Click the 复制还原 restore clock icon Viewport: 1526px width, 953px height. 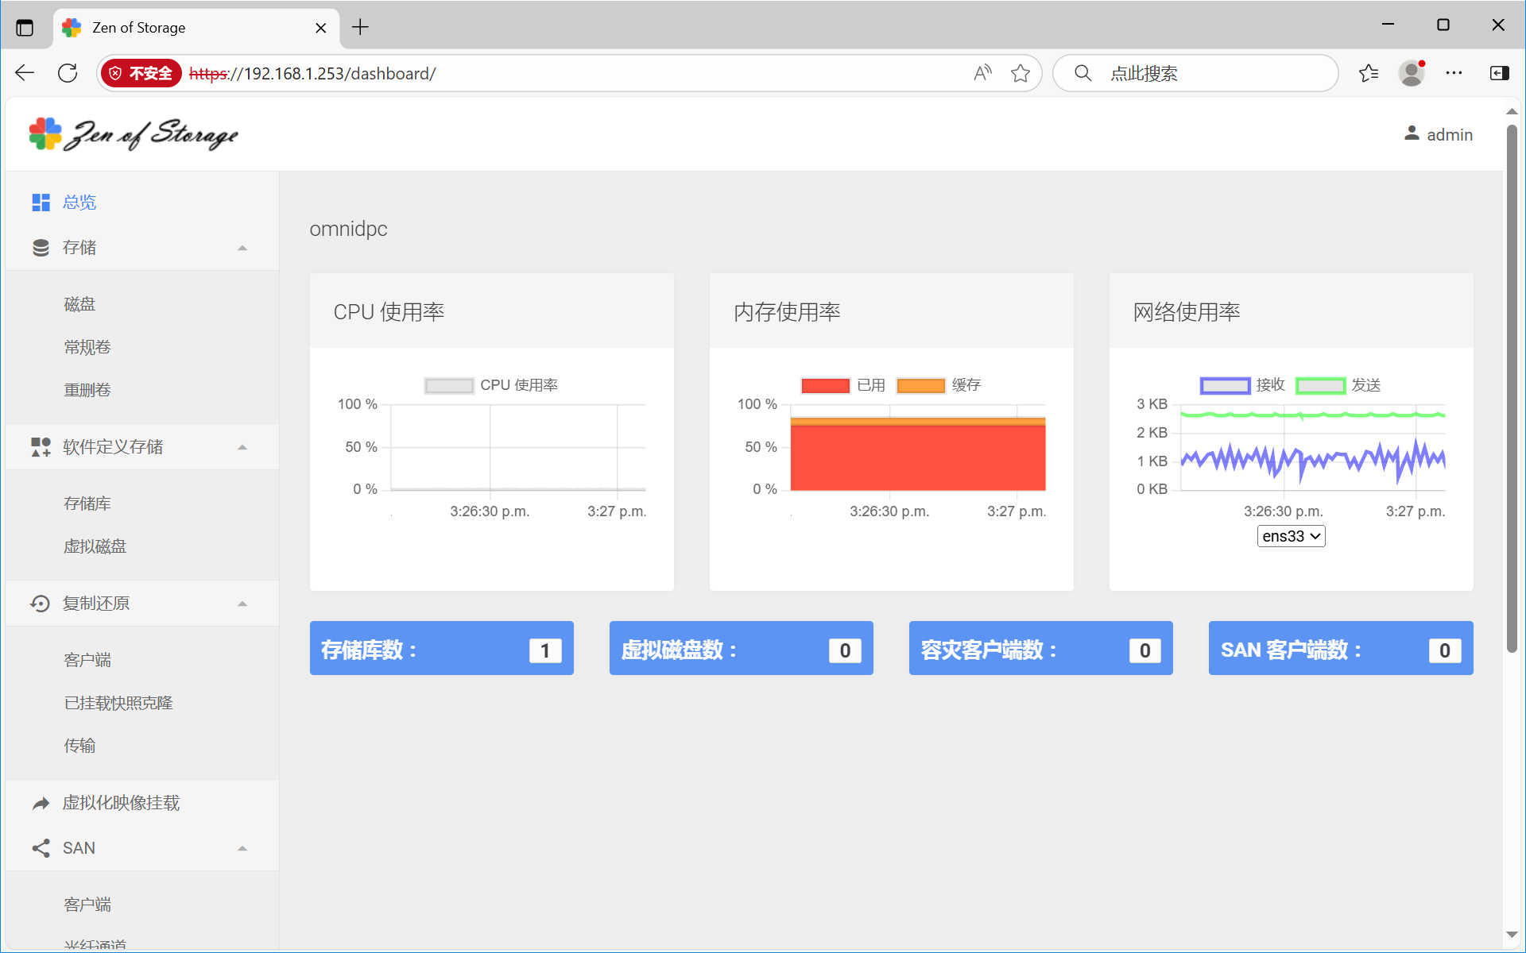(41, 604)
